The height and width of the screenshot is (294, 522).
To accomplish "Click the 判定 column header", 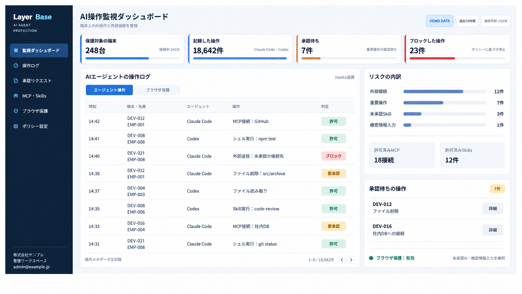I will click(325, 107).
